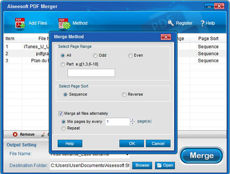Image resolution: width=230 pixels, height=174 pixels.
Task: Close the Merge Method dialog
Action: pyautogui.click(x=166, y=37)
